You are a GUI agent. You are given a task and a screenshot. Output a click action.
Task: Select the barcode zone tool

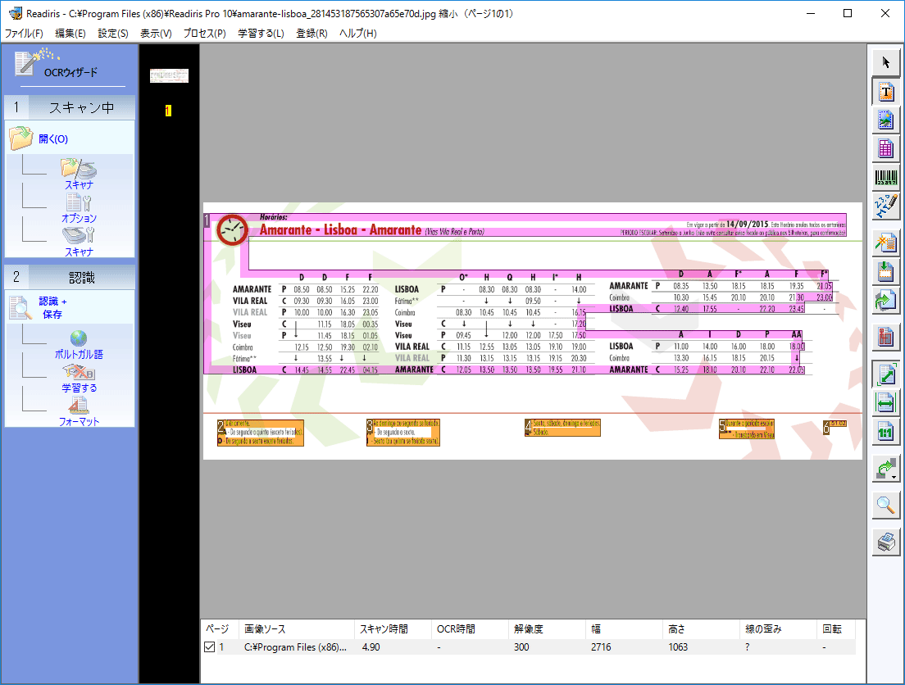pyautogui.click(x=886, y=178)
